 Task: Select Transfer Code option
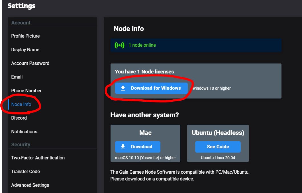(25, 171)
